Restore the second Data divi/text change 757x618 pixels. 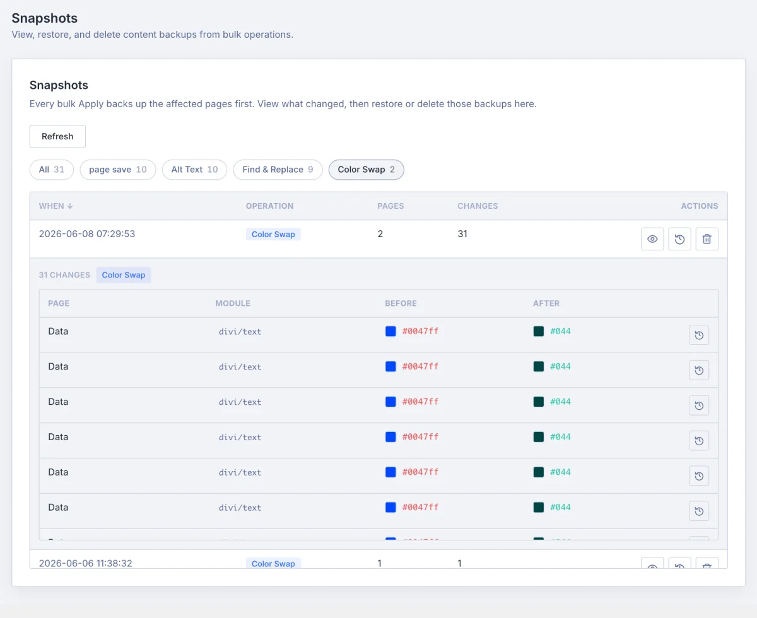coord(699,370)
